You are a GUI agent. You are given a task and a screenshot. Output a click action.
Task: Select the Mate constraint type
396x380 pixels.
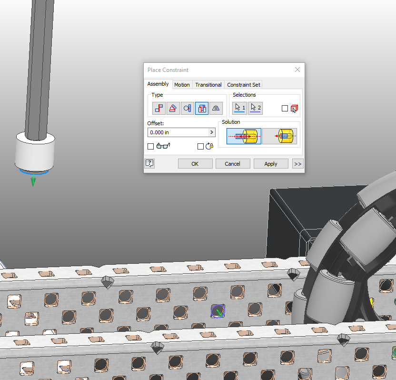coord(159,109)
